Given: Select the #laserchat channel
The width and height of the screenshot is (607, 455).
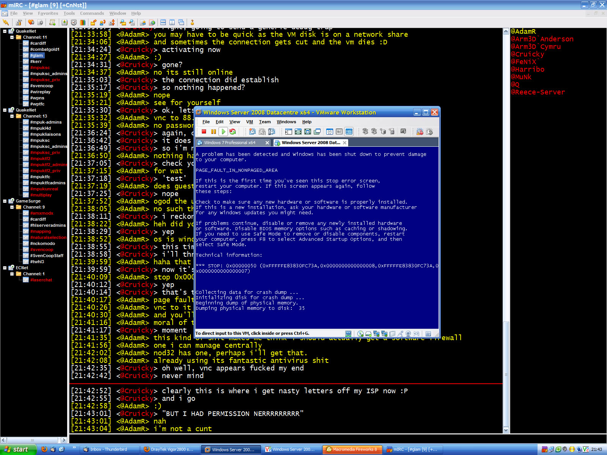Looking at the screenshot, I should pyautogui.click(x=41, y=280).
